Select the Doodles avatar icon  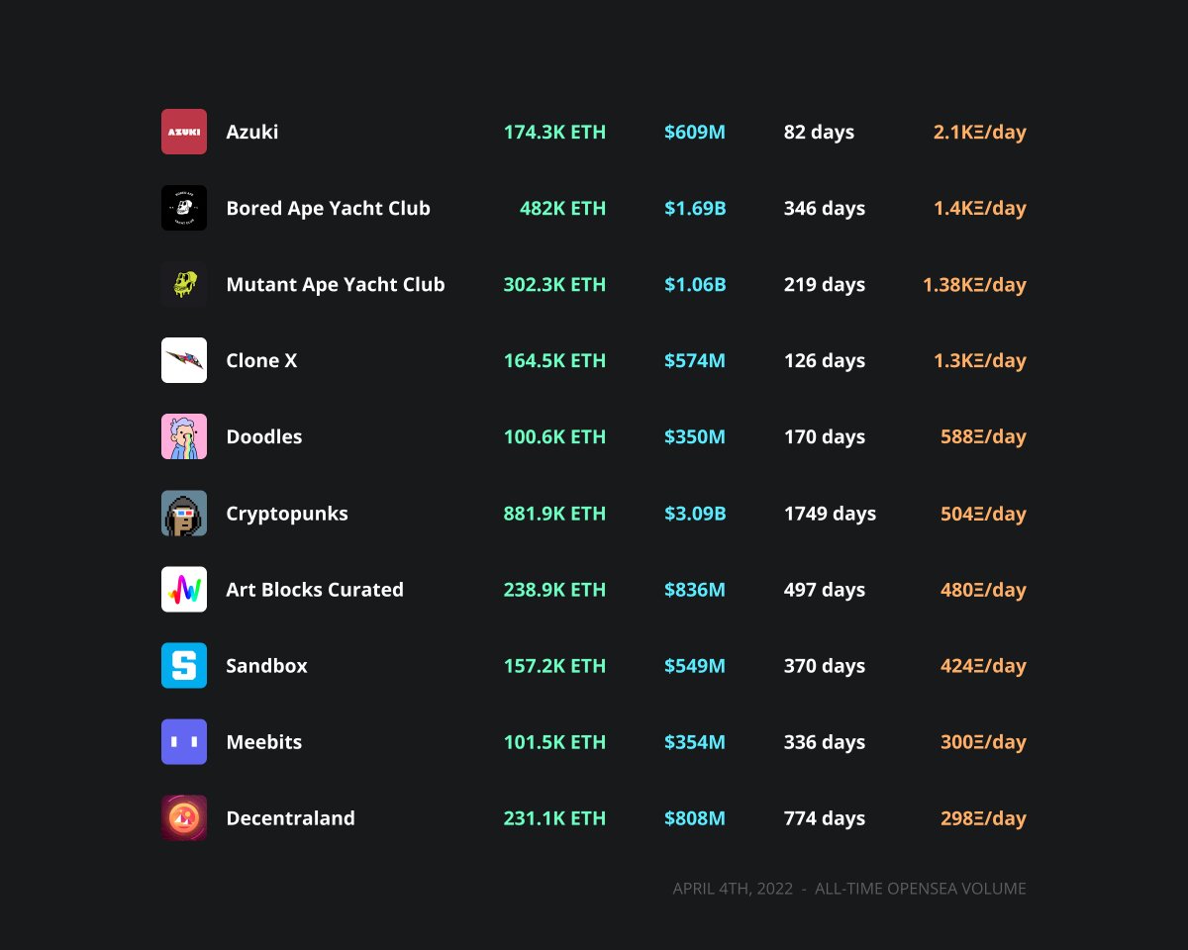(183, 436)
